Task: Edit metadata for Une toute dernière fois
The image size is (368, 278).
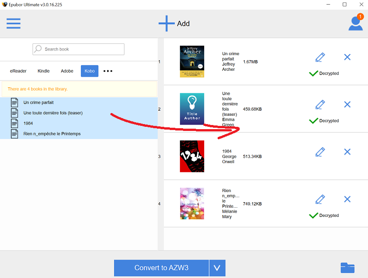Action: [x=320, y=105]
